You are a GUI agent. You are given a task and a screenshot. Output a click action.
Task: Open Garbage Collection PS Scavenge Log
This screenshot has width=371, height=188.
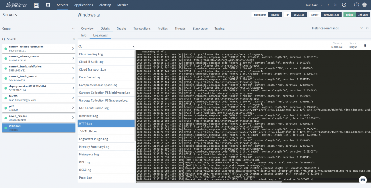(106, 101)
